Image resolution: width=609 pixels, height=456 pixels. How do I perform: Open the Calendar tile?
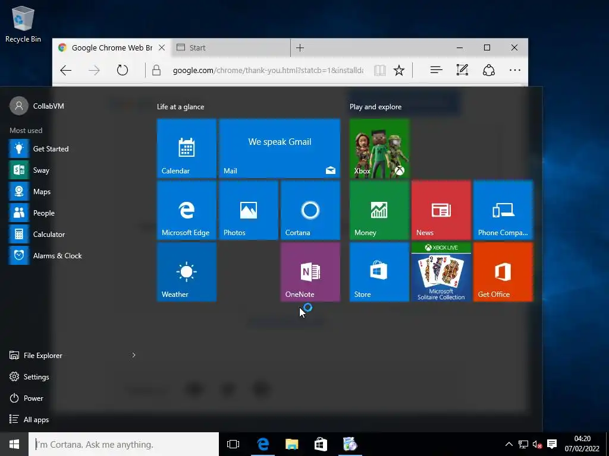pyautogui.click(x=186, y=148)
